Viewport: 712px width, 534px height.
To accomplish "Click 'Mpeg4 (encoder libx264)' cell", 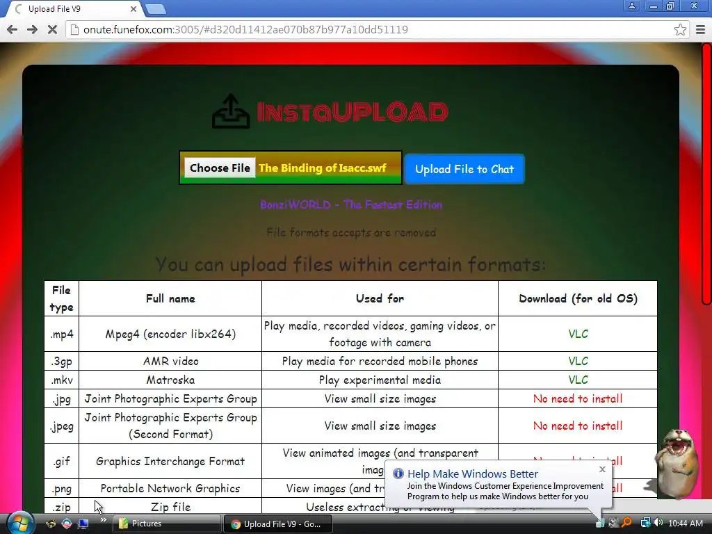I will (x=170, y=334).
